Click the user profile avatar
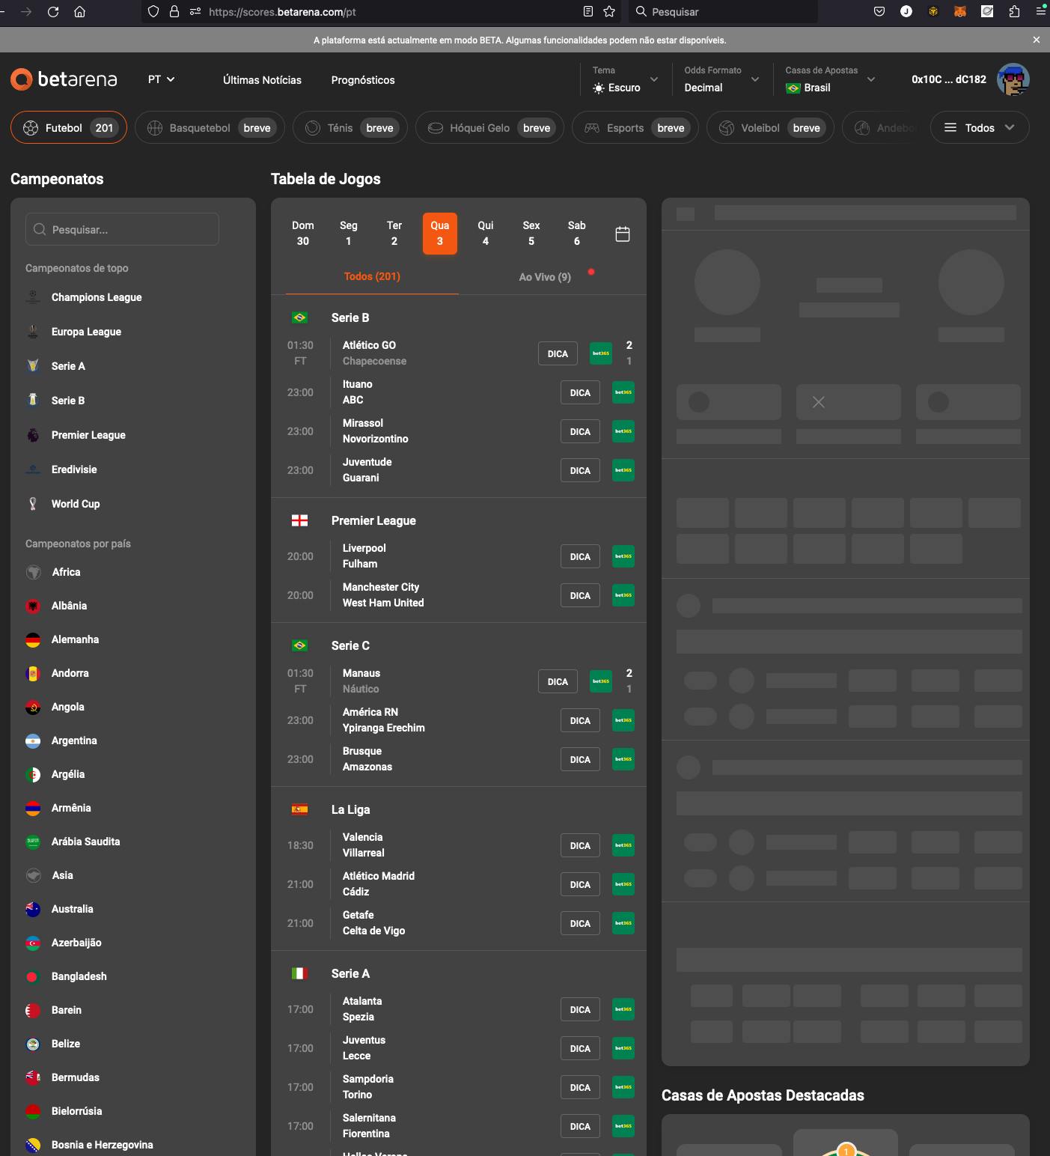The image size is (1050, 1156). pos(1013,79)
